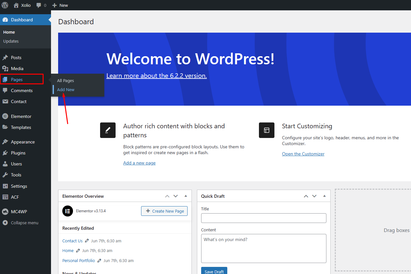Screen dimensions: 411x274
Task: Open All Pages from the flyout menu
Action: tap(66, 80)
